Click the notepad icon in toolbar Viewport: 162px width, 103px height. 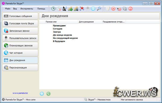click(108, 9)
